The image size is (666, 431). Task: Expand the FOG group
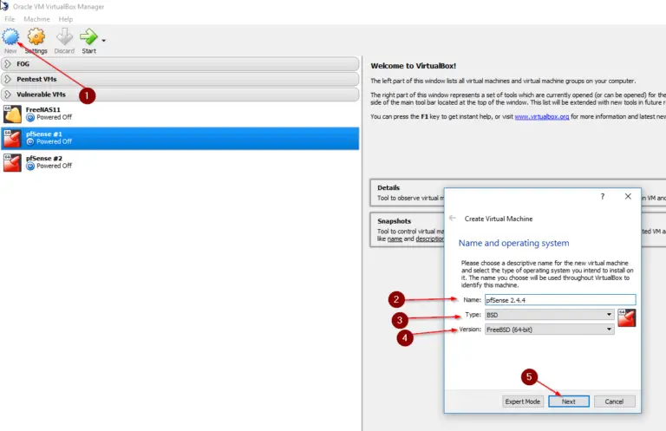coord(180,64)
